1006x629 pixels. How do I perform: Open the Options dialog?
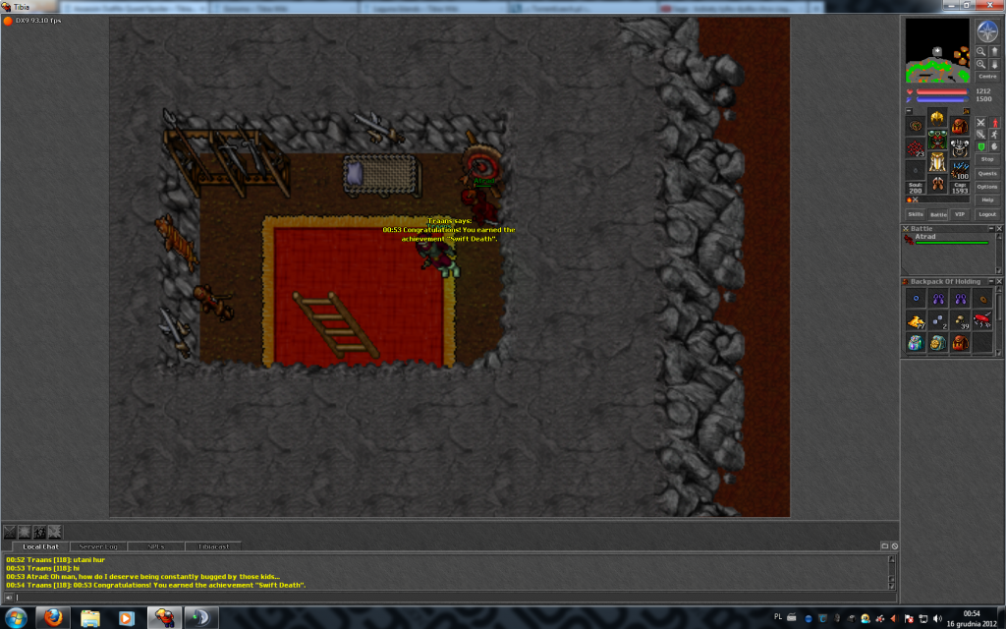tap(987, 187)
